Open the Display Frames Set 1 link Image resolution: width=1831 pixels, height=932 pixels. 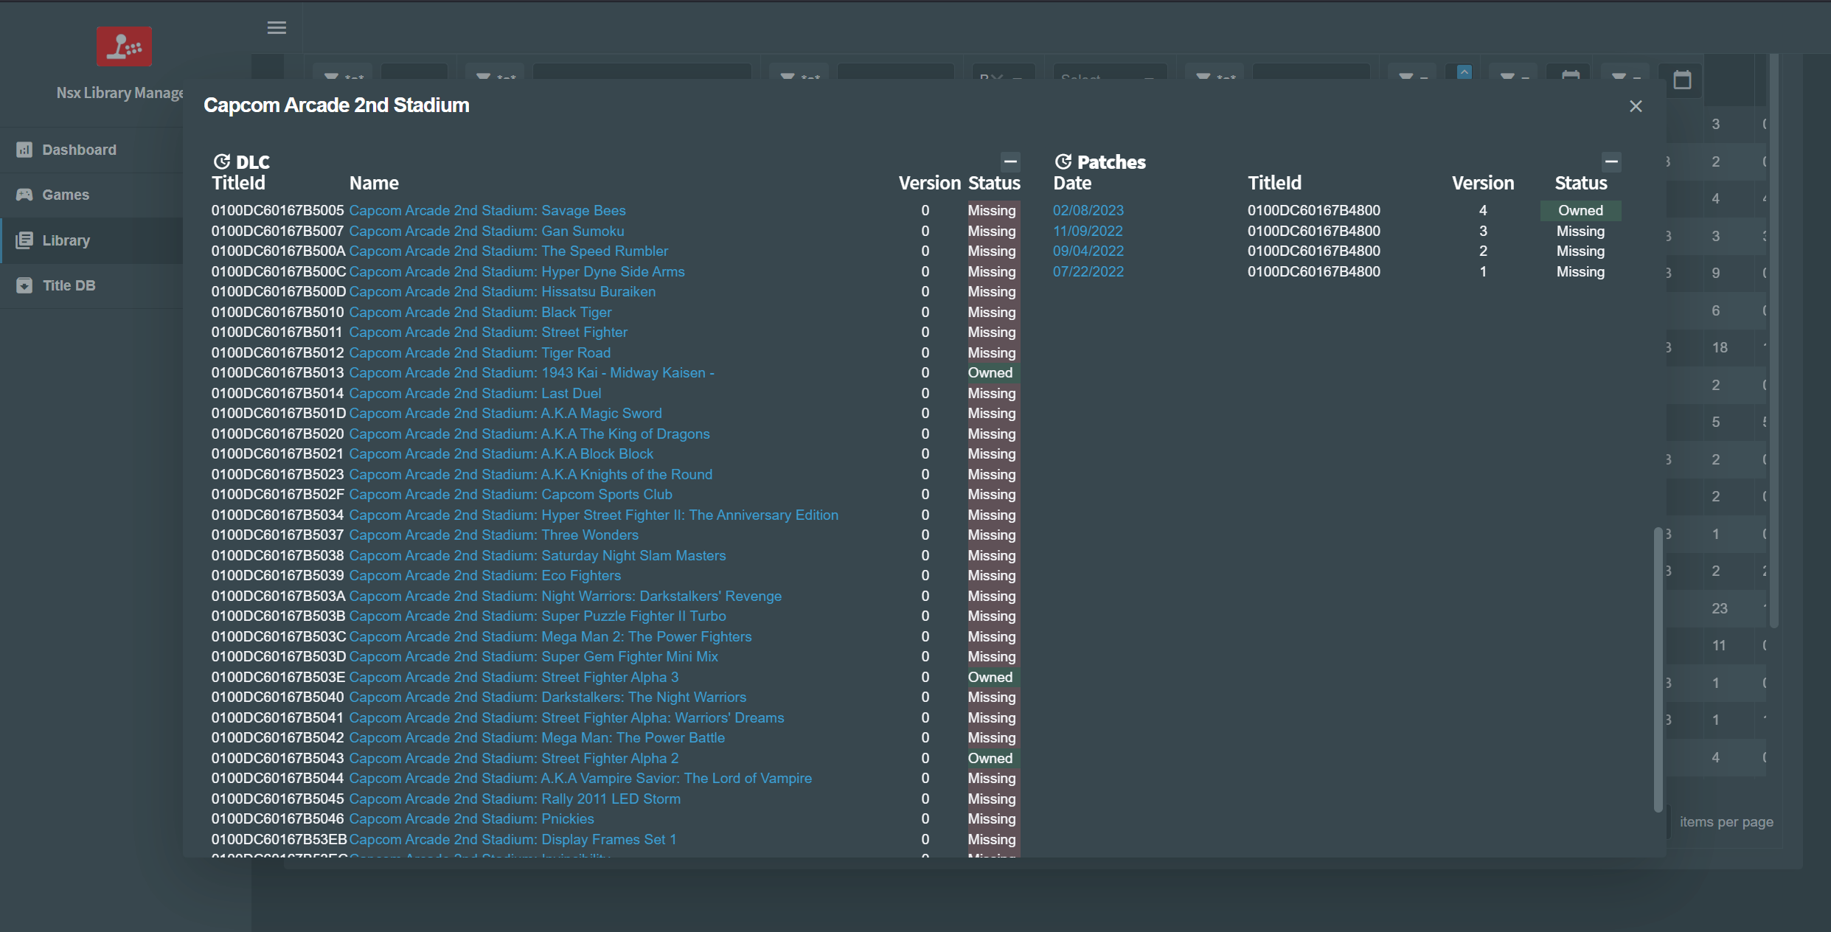(x=513, y=839)
